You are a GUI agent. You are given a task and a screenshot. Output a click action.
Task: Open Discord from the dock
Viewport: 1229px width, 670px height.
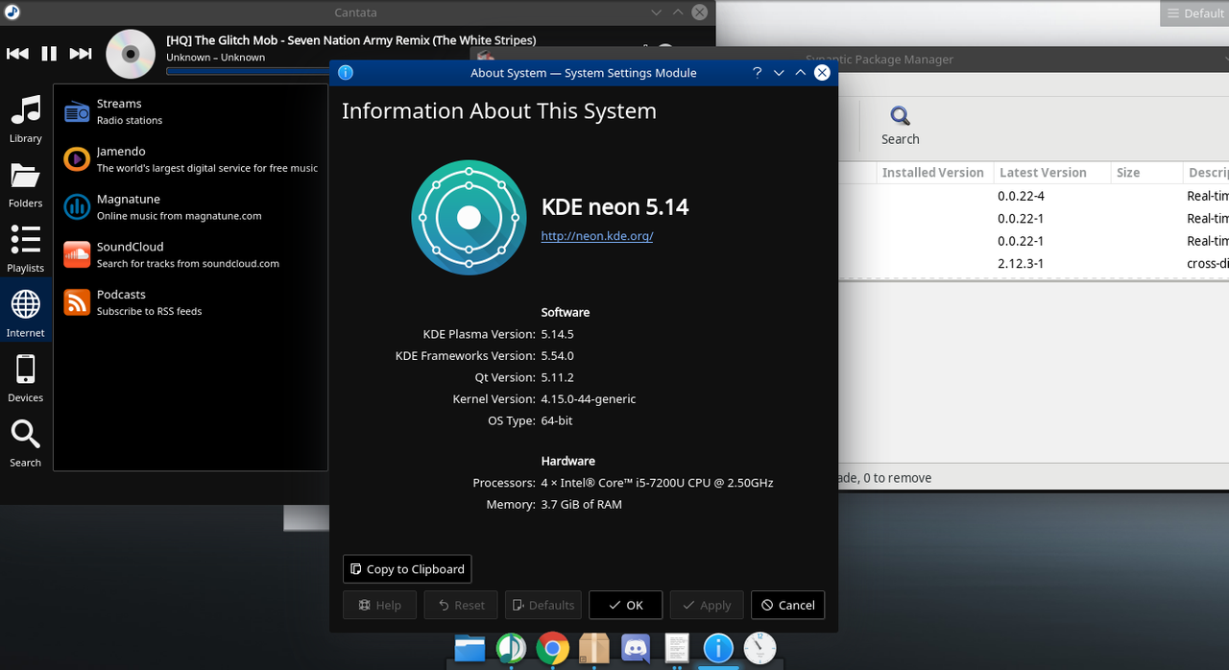point(636,649)
